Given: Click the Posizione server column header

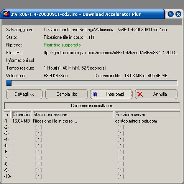Looking at the screenshot, I should click(x=148, y=114).
